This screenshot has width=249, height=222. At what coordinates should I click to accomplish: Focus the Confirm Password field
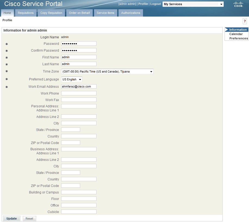[79, 50]
